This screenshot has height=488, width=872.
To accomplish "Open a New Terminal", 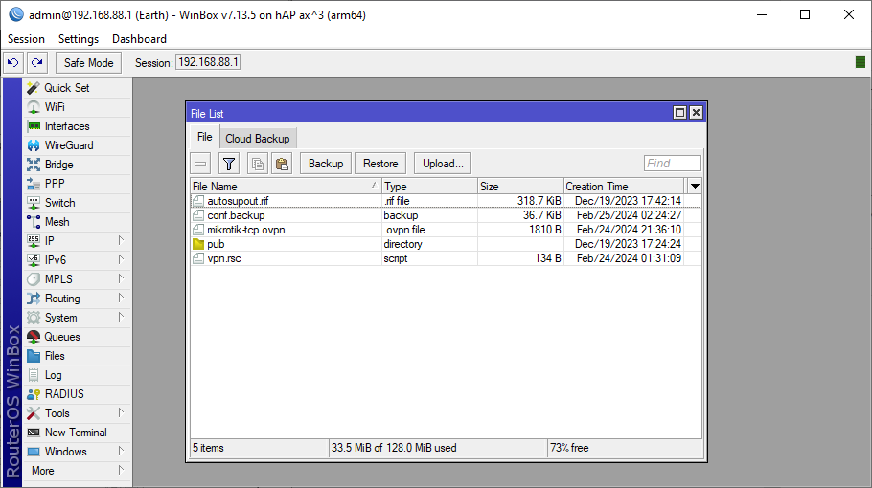I will click(76, 433).
